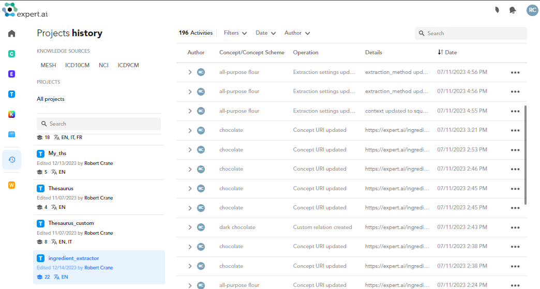540x289 pixels.
Task: Open the Filters dropdown
Action: click(235, 33)
